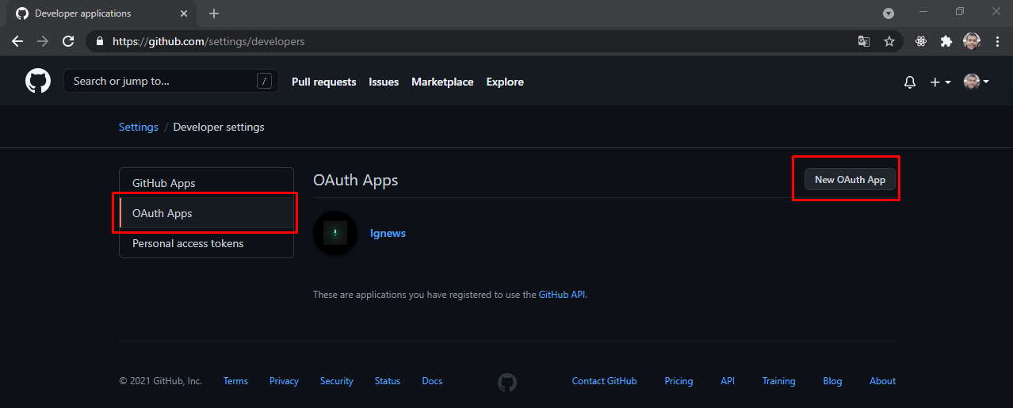Screen dimensions: 1013x408
Task: Click the address bar URL
Action: pyautogui.click(x=208, y=41)
